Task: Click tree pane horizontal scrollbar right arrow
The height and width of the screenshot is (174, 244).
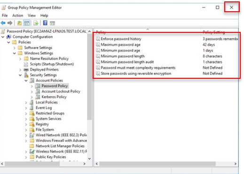Action: [x=84, y=164]
